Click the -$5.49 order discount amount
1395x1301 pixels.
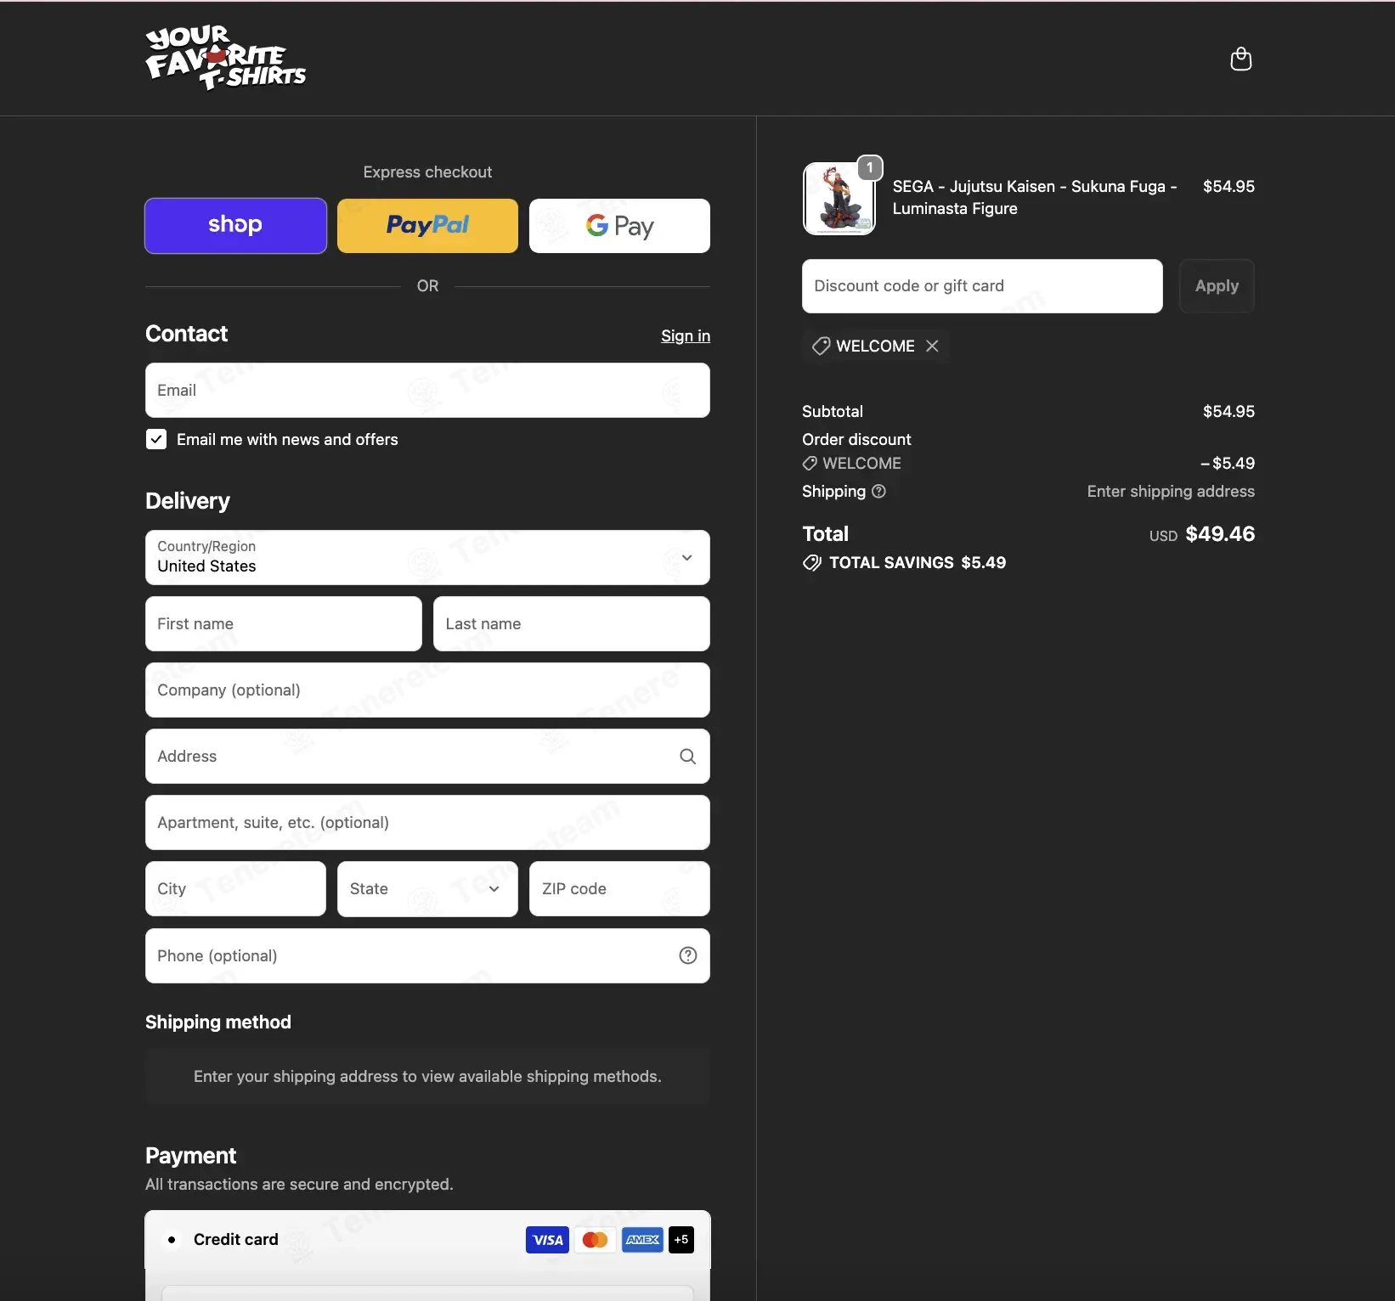click(1227, 464)
